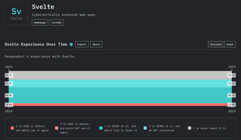Click the left 44.9% chart label
The width and height of the screenshot is (241, 140).
point(9,95)
